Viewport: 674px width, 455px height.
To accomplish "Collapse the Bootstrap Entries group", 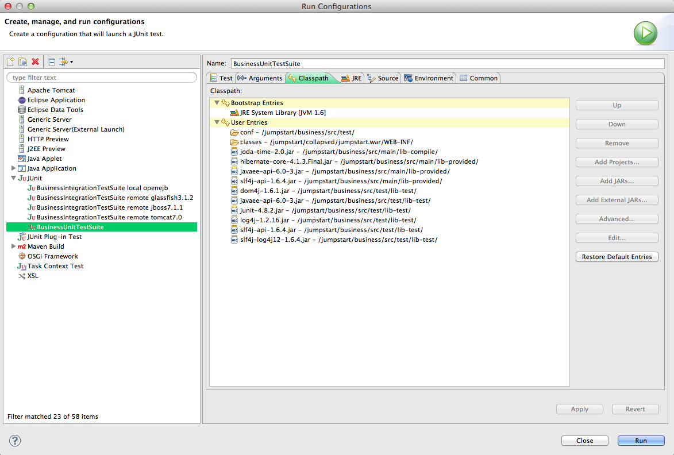I will (x=217, y=103).
